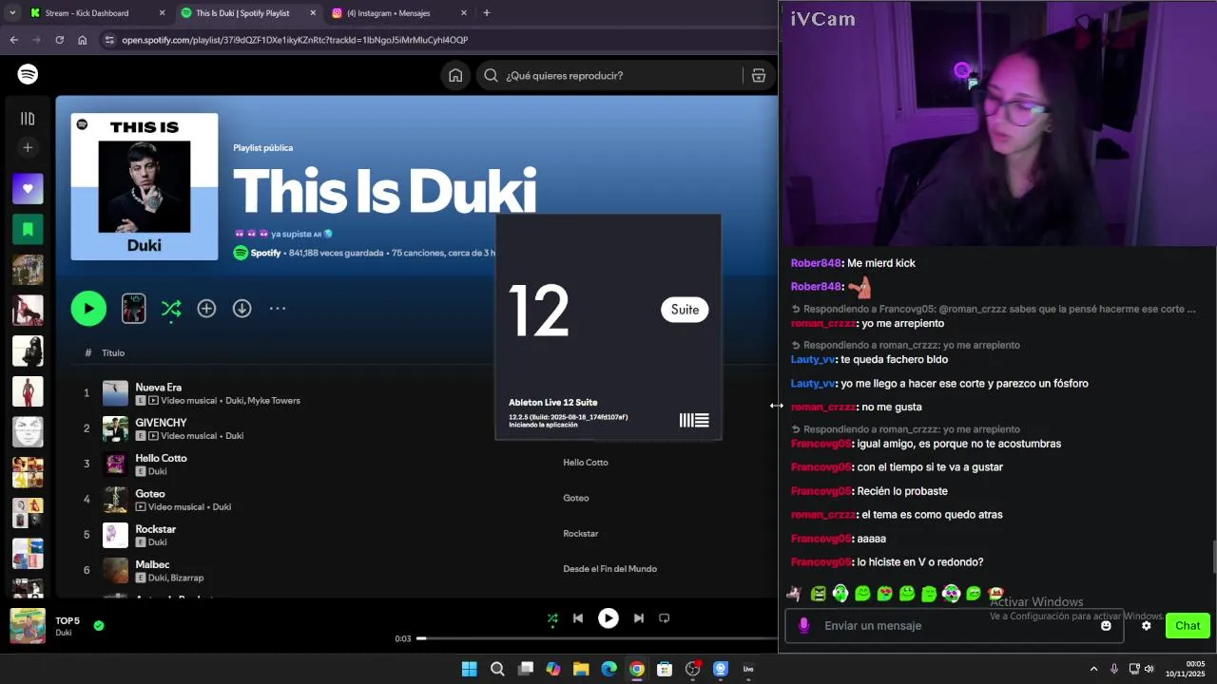Create a new playlist with the plus icon
This screenshot has width=1217, height=684.
click(x=28, y=147)
